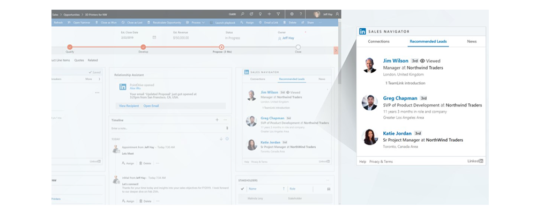
Task: Click Refresh in the command bar
Action: [x=58, y=22]
